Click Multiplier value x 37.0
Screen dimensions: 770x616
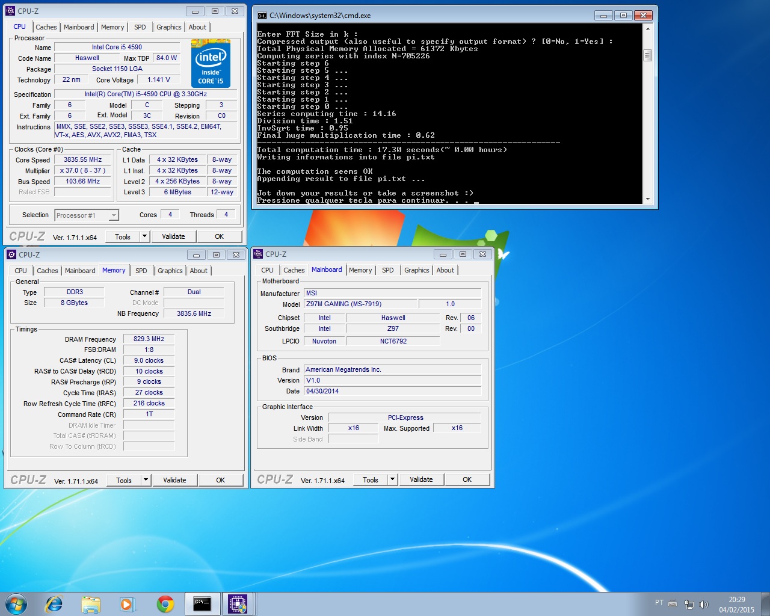(82, 171)
